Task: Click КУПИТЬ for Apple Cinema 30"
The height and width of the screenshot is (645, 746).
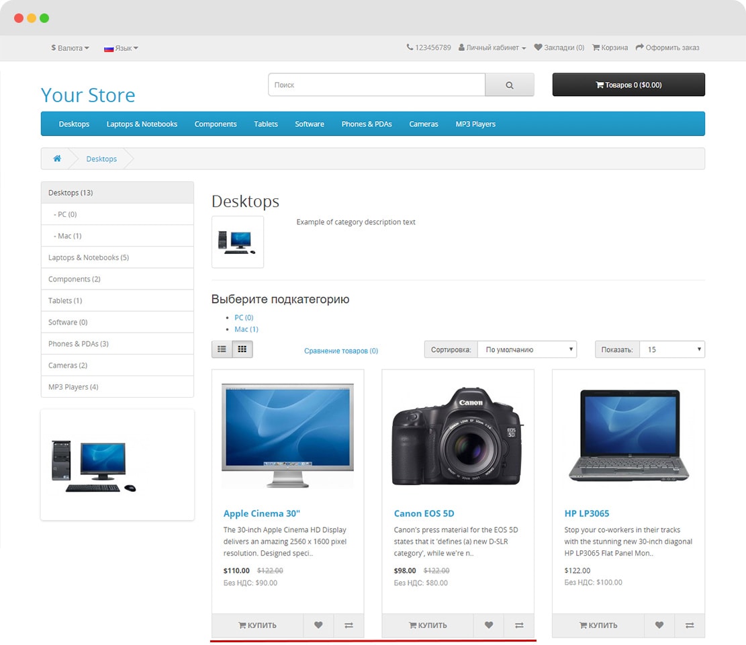Action: point(257,625)
